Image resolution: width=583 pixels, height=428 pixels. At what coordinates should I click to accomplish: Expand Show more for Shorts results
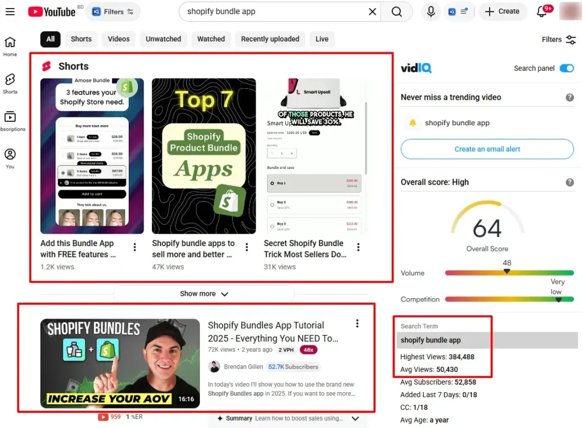click(204, 294)
